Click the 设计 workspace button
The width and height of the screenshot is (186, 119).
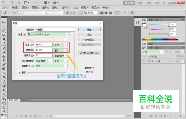coord(140,3)
